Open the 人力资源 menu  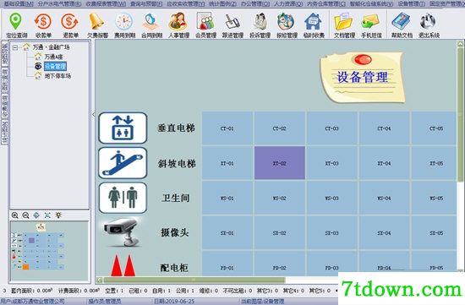coord(288,4)
